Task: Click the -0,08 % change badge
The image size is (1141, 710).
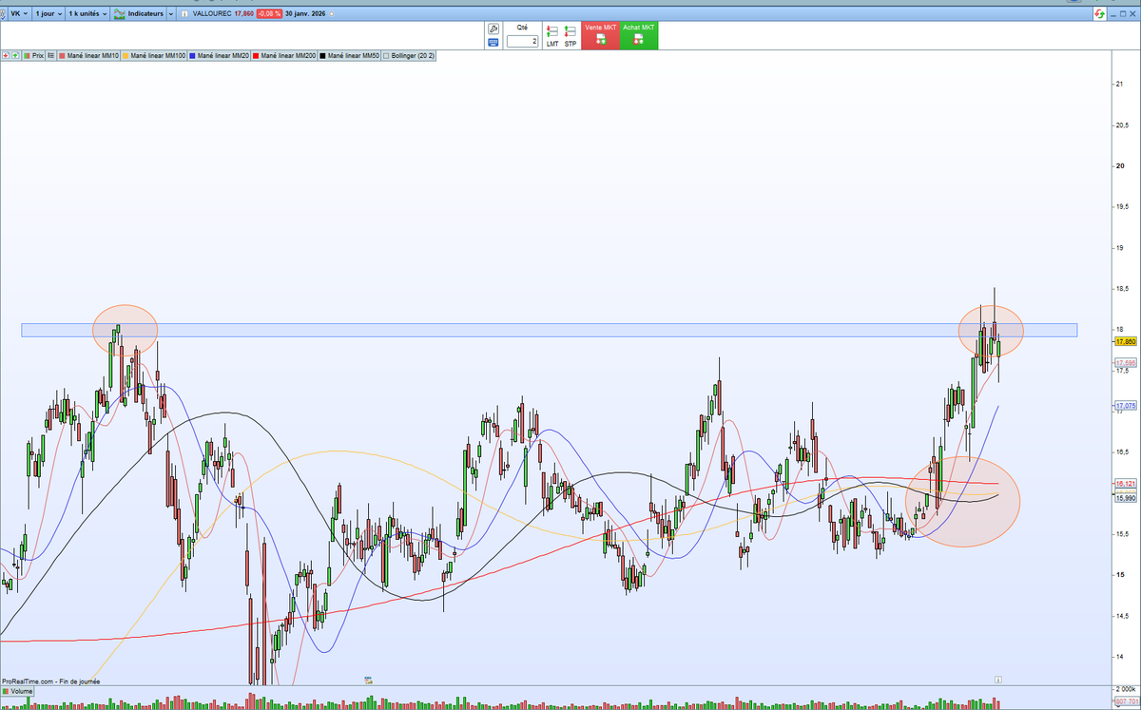Action: tap(270, 14)
